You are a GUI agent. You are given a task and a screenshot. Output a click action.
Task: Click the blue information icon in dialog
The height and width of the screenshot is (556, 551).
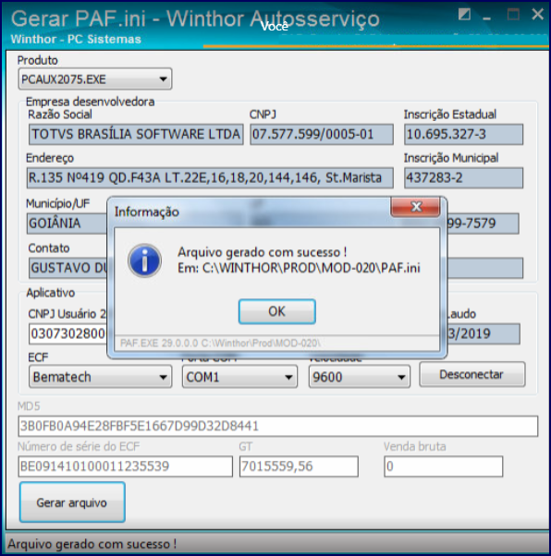[x=144, y=260]
